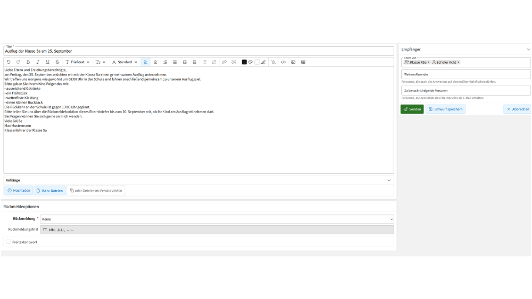Screen dimensions: 532x299
Task: Apply strikethrough formatting
Action: coord(57,62)
